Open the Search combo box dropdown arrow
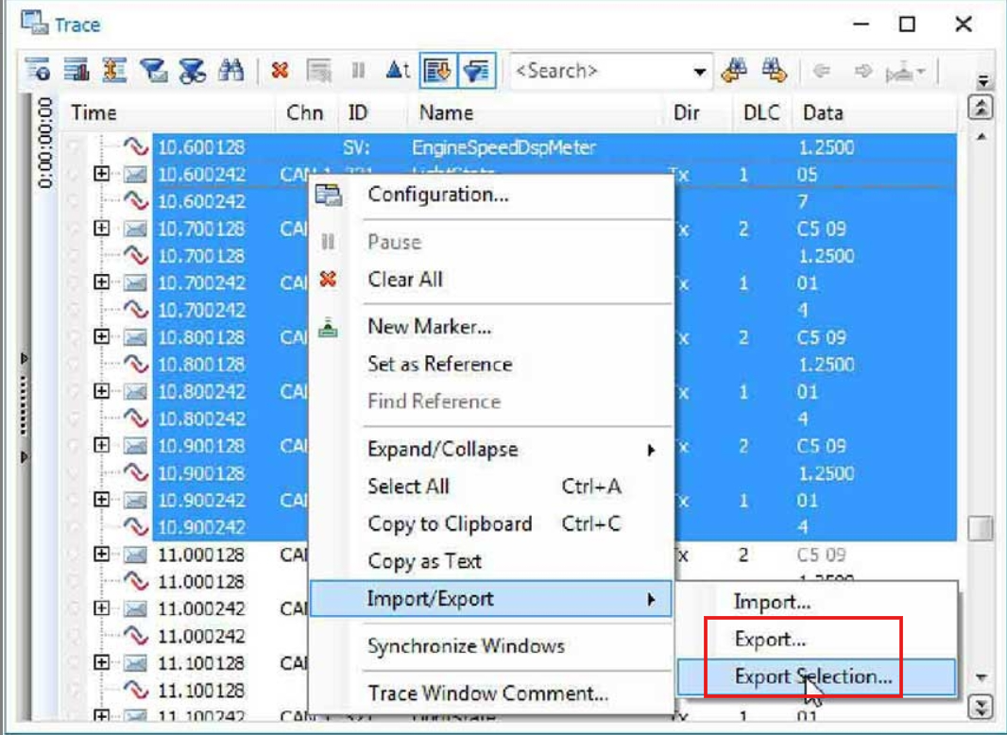Image resolution: width=1007 pixels, height=735 pixels. click(x=699, y=71)
